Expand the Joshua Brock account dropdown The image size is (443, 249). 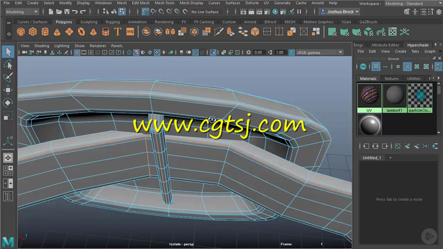coord(339,12)
